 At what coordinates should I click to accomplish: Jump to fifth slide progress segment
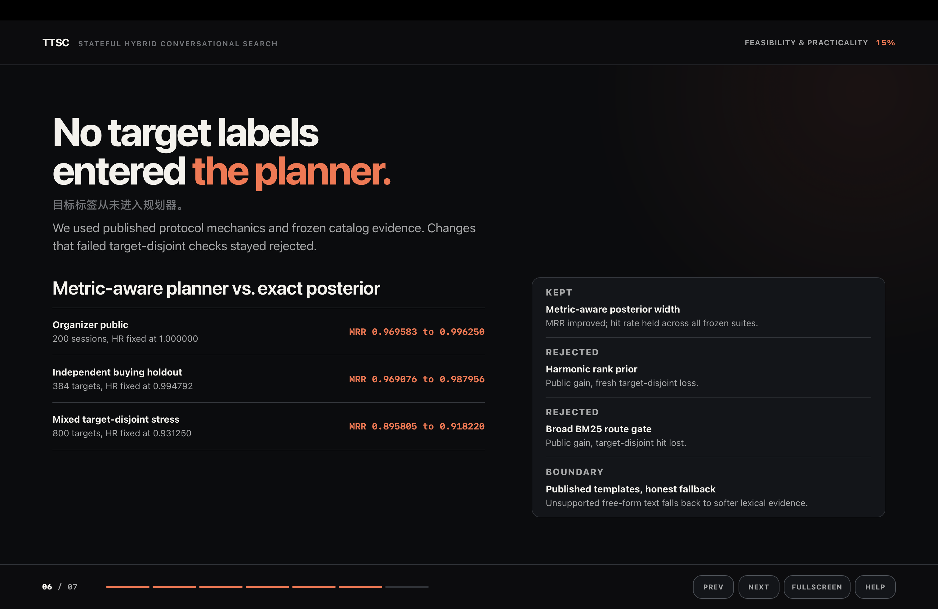pos(314,587)
